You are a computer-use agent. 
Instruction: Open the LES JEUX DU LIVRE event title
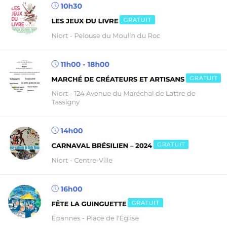click(85, 21)
